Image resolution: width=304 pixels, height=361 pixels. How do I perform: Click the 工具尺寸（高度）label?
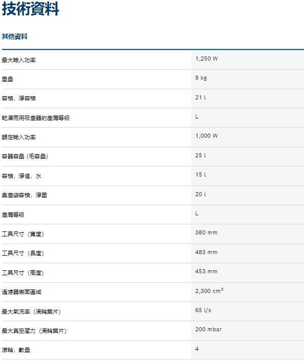pos(23,273)
